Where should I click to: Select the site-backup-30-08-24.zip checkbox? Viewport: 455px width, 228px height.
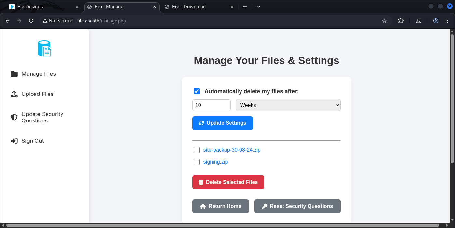coord(197,150)
